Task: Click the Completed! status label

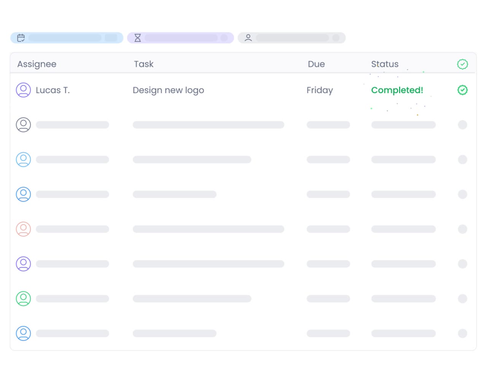Action: [397, 90]
